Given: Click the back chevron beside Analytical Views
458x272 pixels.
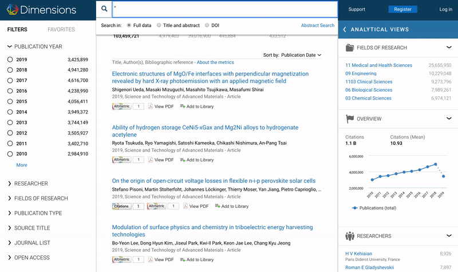Looking at the screenshot, I should (x=345, y=29).
